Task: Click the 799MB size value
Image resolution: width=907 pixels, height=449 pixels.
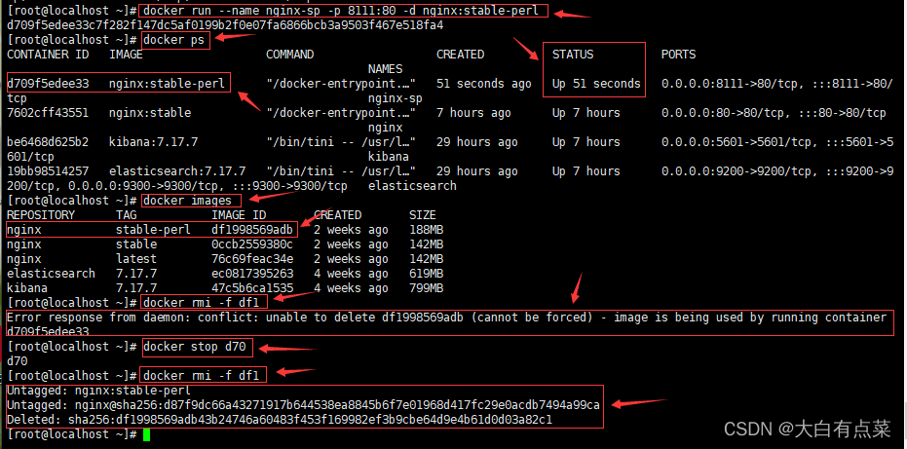Action: point(426,288)
